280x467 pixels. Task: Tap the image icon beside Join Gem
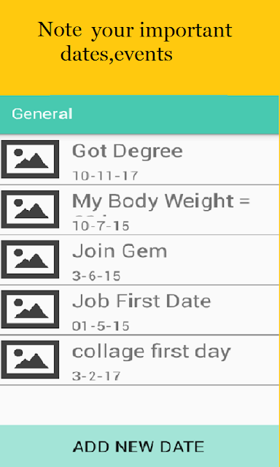coord(30,260)
